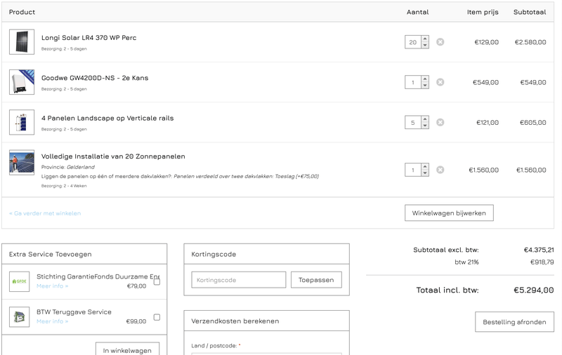Open Meer info for BTW Teruggave Service
Screen dimensions: 562x355
(52, 321)
